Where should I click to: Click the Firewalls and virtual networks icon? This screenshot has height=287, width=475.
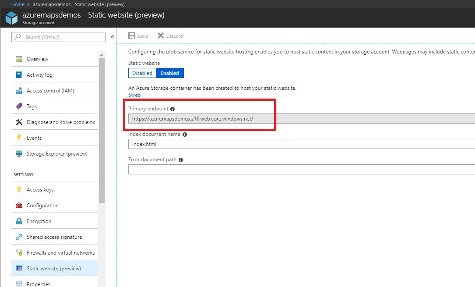[19, 252]
